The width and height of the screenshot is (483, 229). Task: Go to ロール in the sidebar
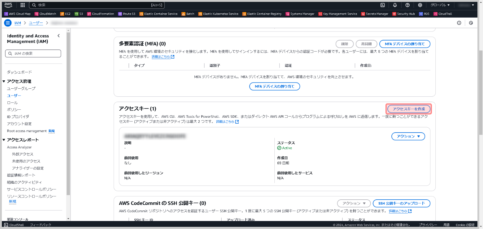coord(12,103)
